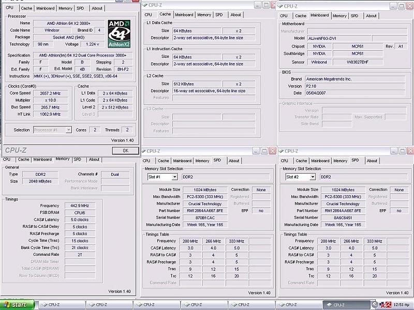Open About tab in the Slot #1 SPD window
This screenshot has width=414, height=310.
(x=234, y=161)
